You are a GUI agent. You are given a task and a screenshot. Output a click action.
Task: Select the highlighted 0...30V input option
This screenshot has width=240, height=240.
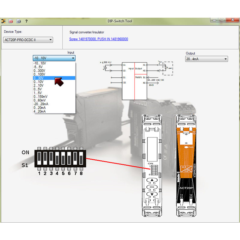[x=54, y=78]
